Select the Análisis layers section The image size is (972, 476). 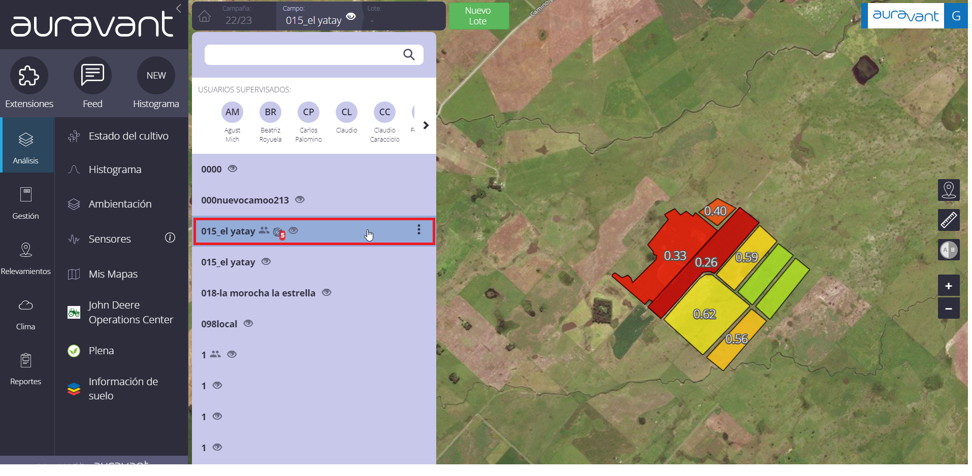(26, 145)
